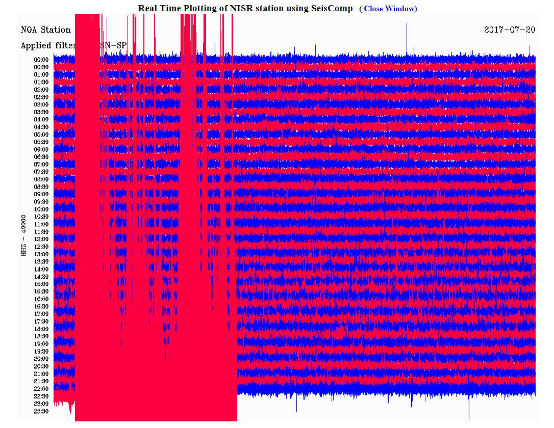Select the 10:30 time row label
The width and height of the screenshot is (554, 428).
(x=41, y=217)
